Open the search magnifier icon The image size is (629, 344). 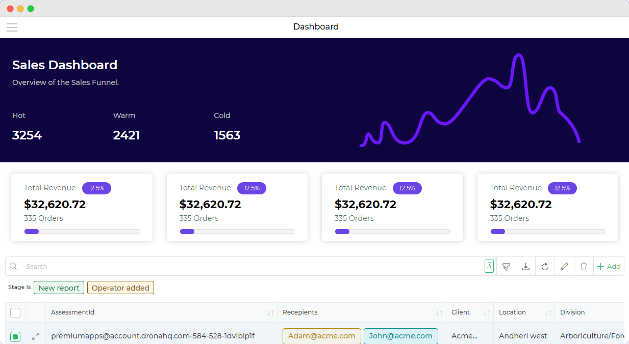click(x=13, y=266)
